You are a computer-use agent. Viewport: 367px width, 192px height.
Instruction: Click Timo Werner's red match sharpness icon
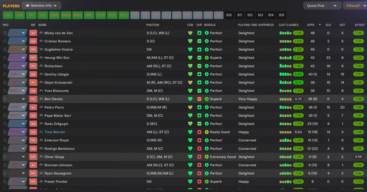[x=199, y=132]
